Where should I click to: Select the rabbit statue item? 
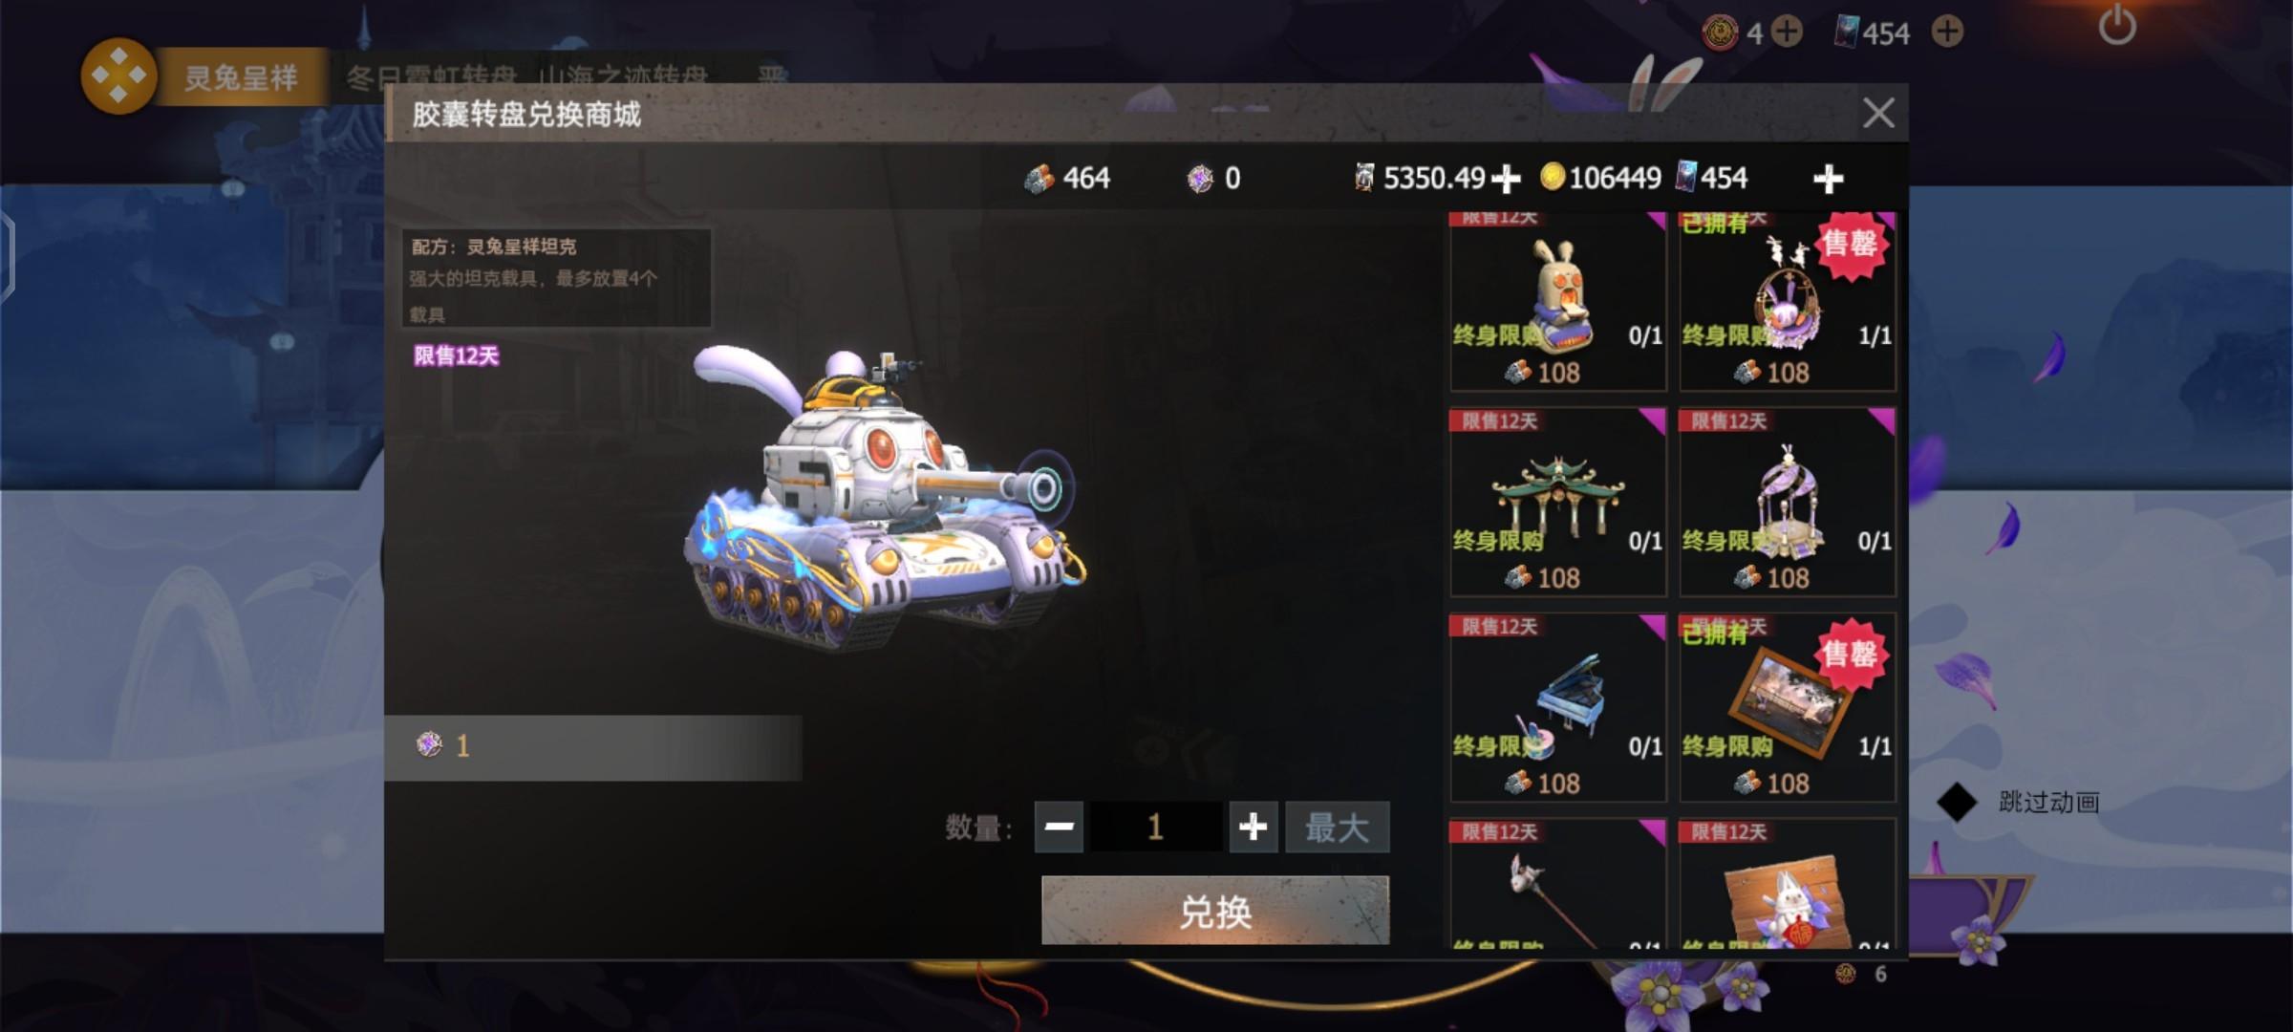(1558, 301)
